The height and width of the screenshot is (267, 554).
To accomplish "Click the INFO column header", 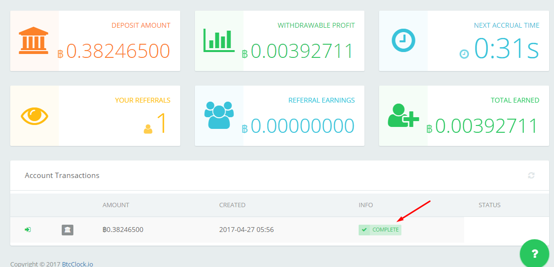I will [x=365, y=205].
